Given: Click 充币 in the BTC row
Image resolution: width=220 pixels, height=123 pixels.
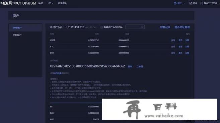Looking at the screenshot, I should [173, 47].
